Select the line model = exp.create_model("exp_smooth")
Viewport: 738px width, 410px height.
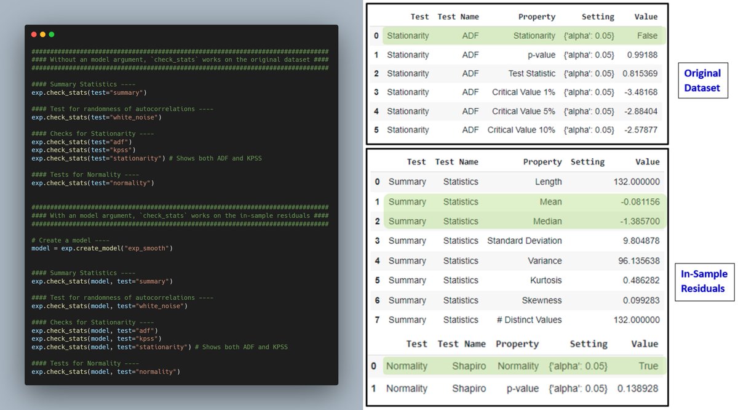(102, 248)
